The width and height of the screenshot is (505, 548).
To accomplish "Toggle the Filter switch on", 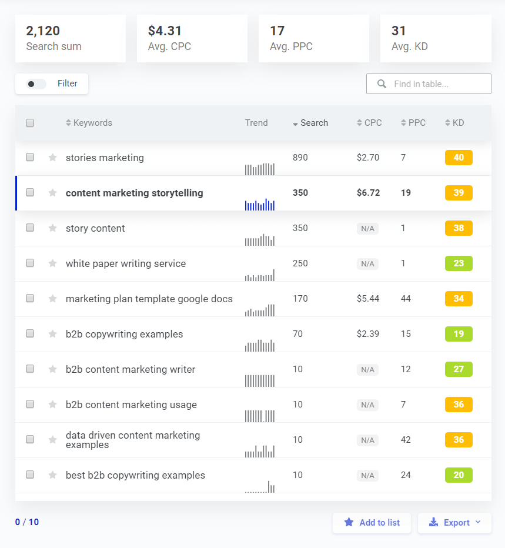I will (x=36, y=84).
